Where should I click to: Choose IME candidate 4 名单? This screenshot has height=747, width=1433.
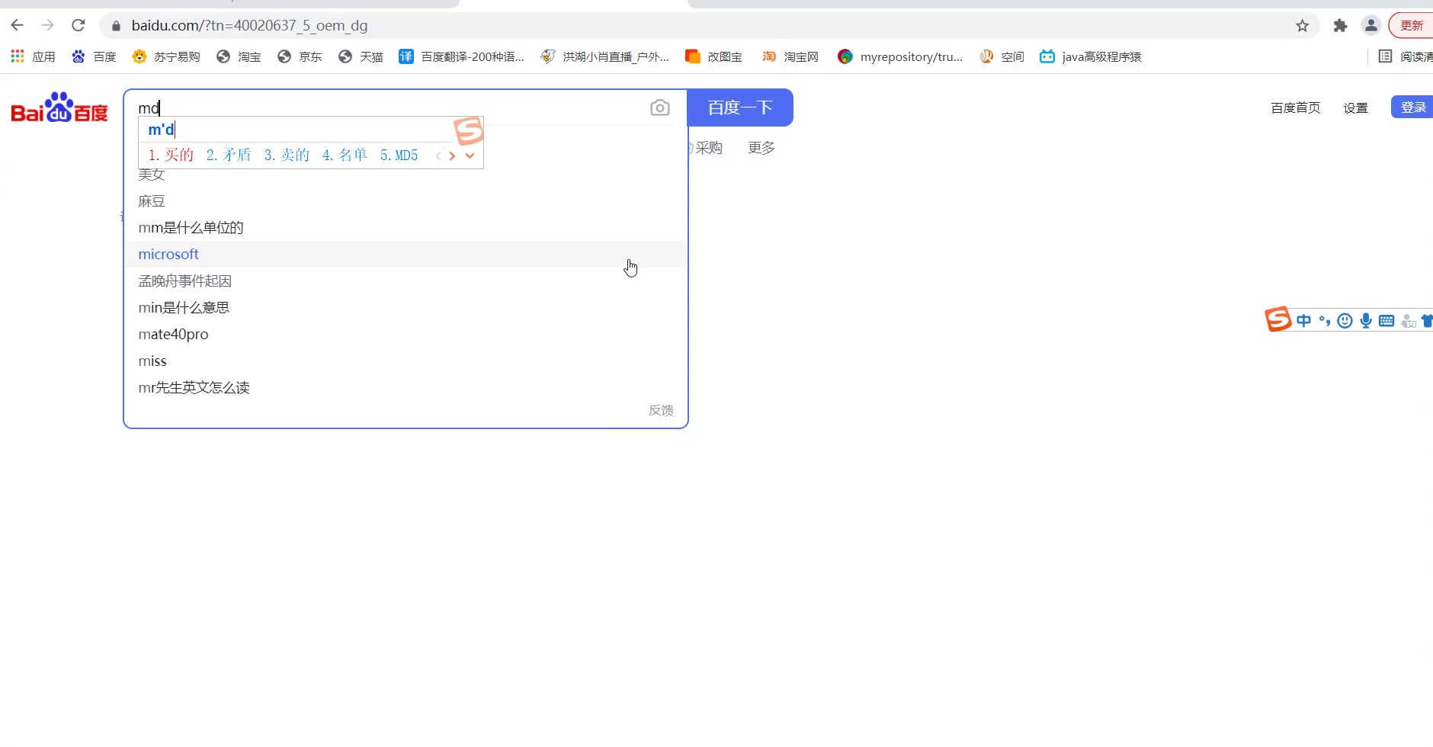pyautogui.click(x=345, y=155)
